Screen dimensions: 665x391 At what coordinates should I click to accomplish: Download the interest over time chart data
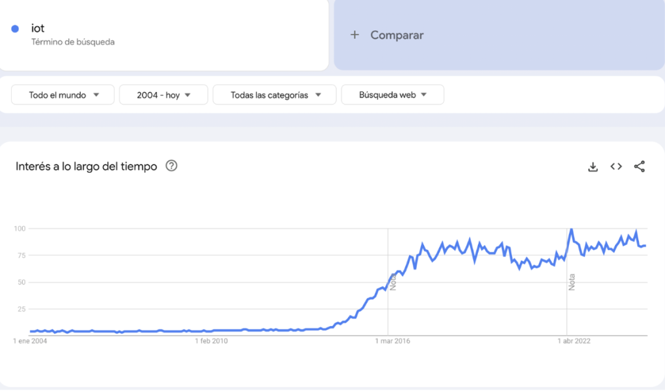[x=592, y=167]
